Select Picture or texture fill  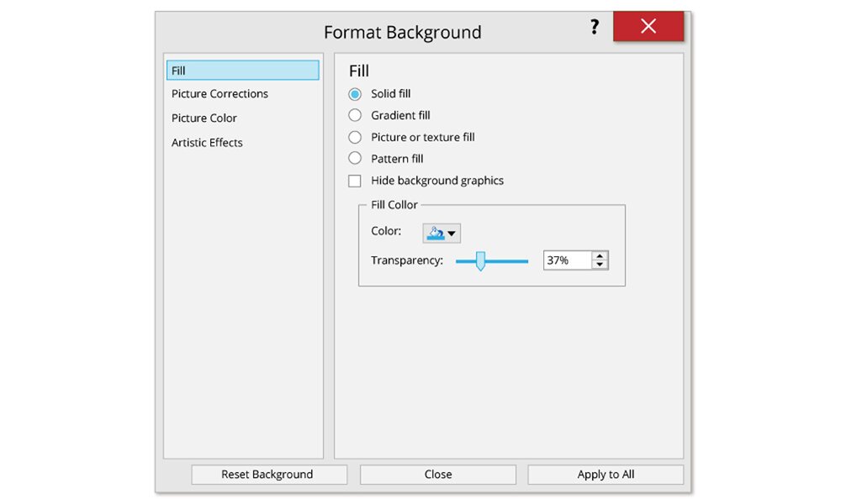pos(355,137)
